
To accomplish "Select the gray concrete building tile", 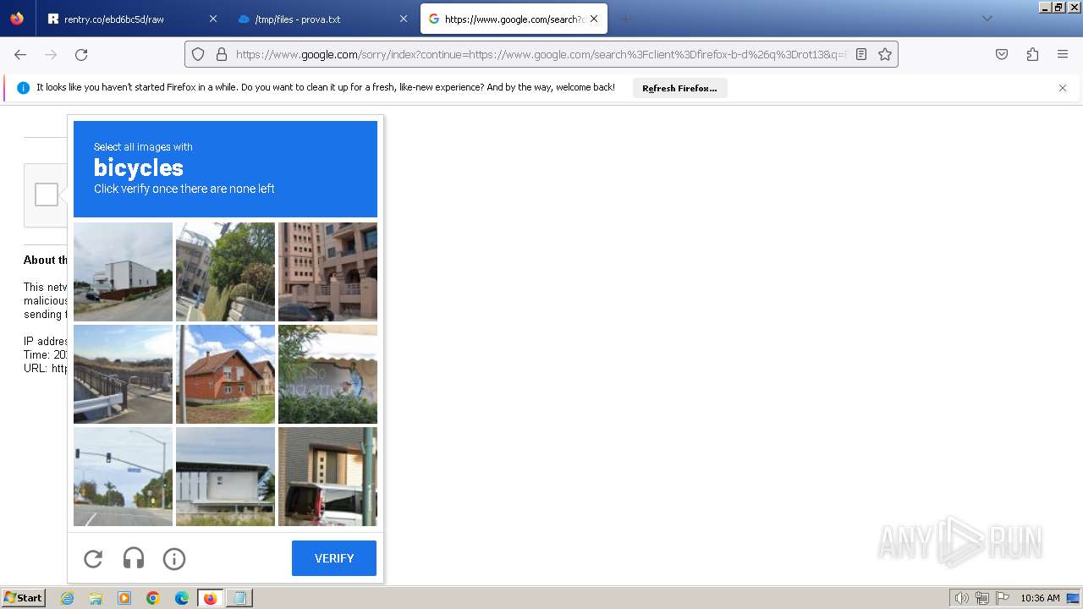I will (x=225, y=476).
